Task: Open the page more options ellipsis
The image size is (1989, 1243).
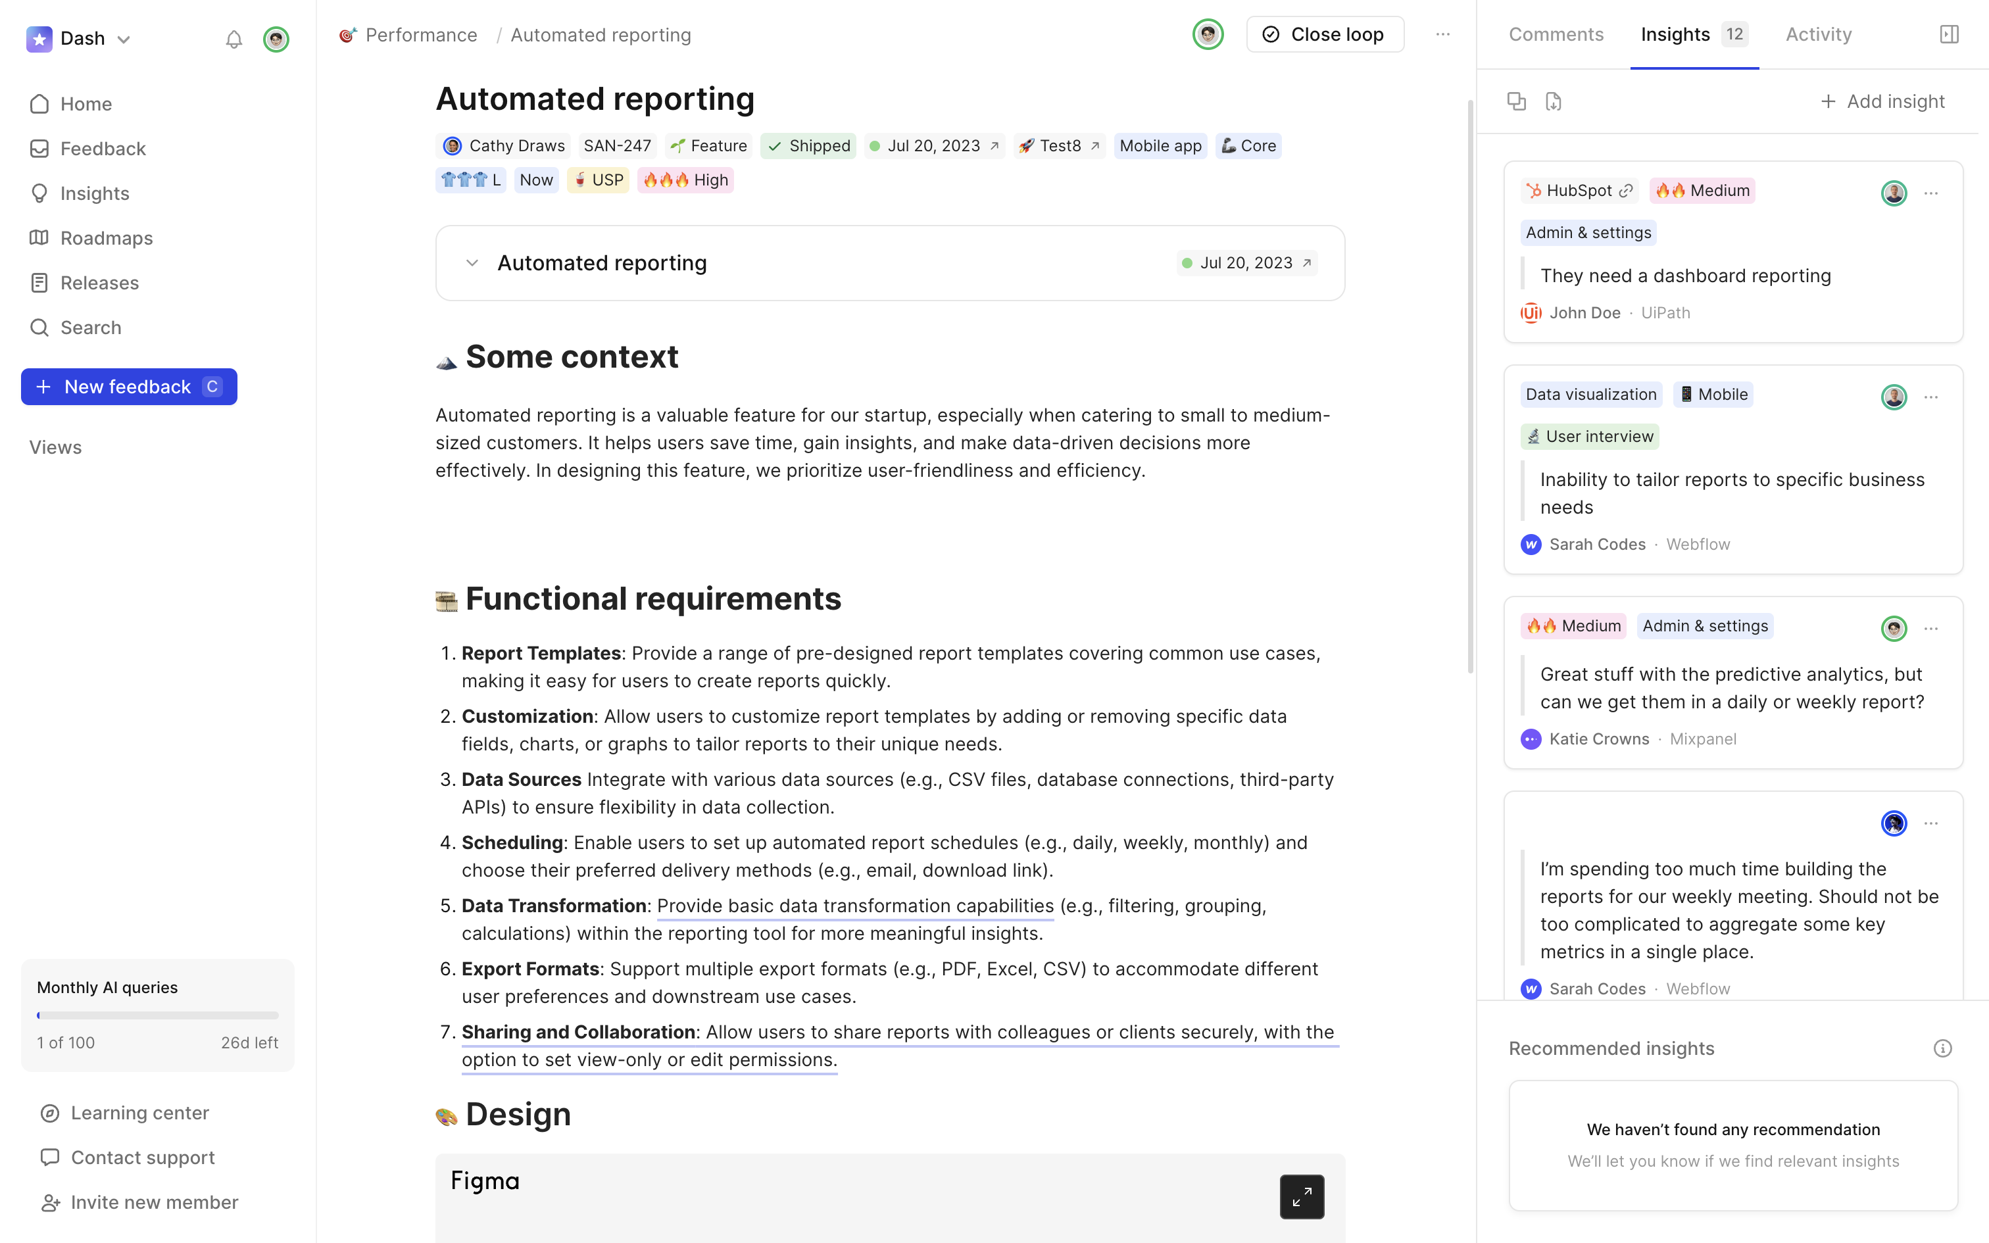Action: [1442, 34]
